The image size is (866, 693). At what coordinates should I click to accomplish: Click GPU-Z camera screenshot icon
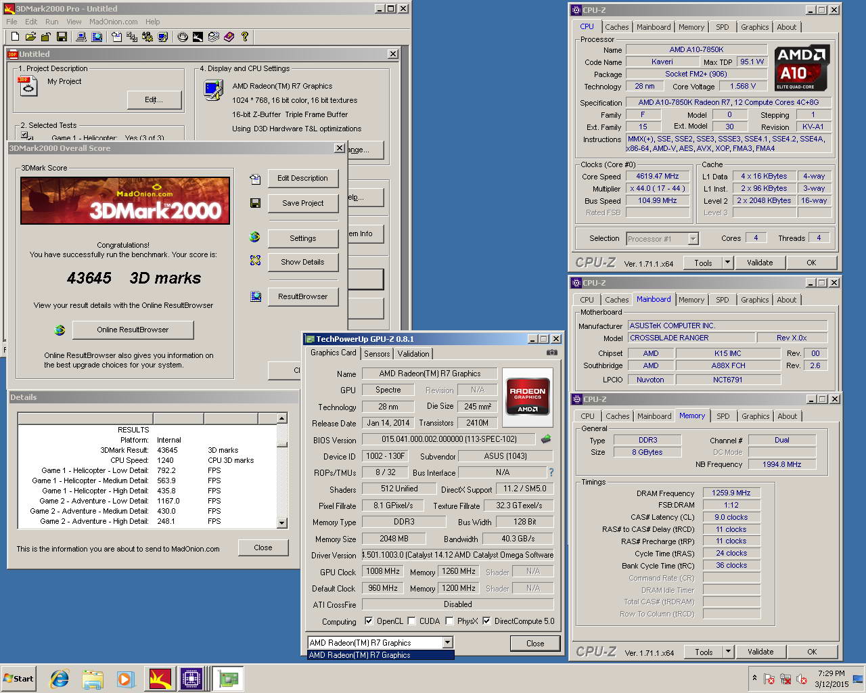click(552, 353)
